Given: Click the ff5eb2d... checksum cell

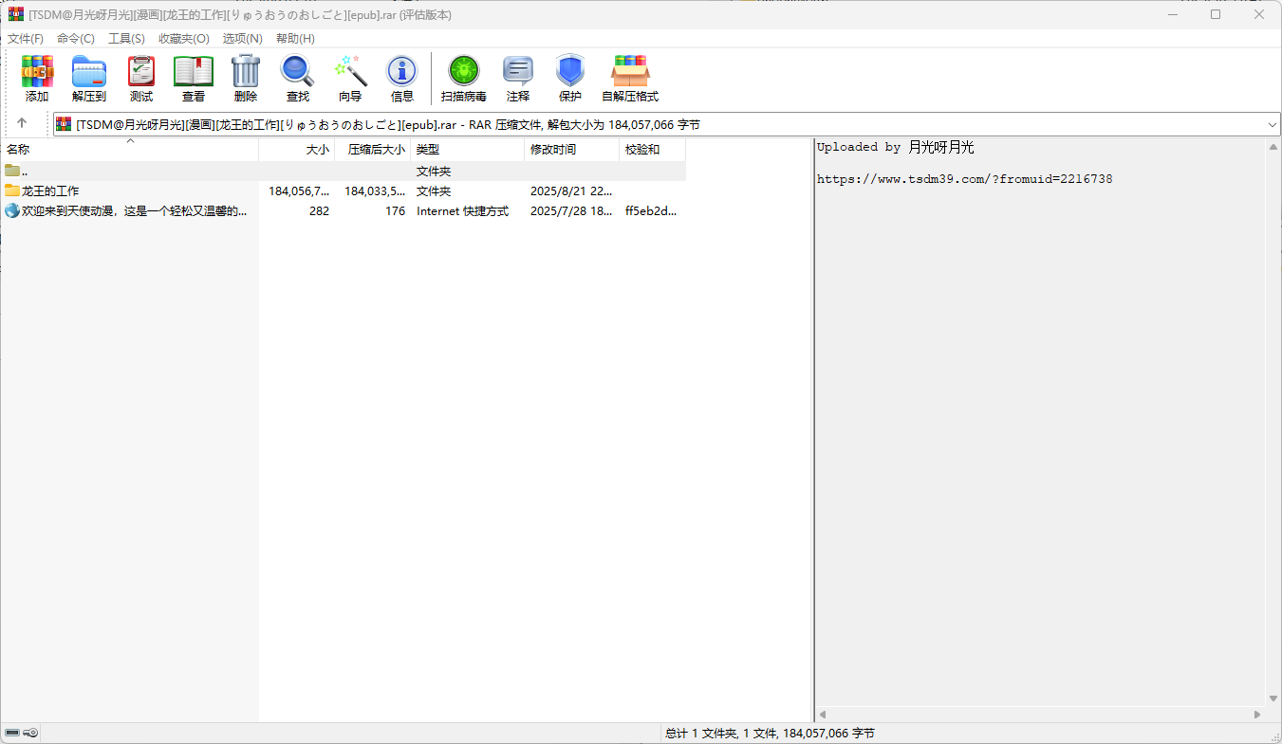Looking at the screenshot, I should (x=652, y=210).
